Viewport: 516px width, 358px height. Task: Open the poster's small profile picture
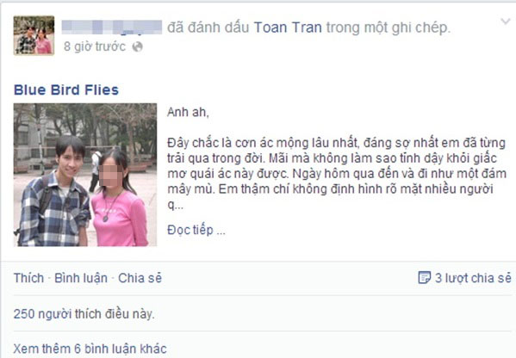(34, 35)
